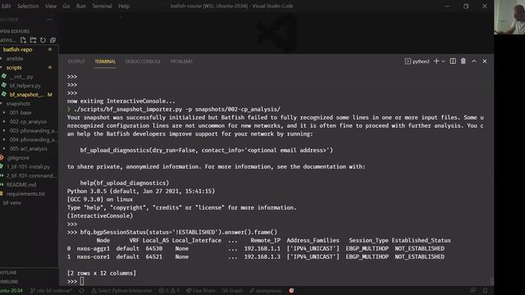
Task: Add a new terminal with plus icon
Action: coord(436,61)
